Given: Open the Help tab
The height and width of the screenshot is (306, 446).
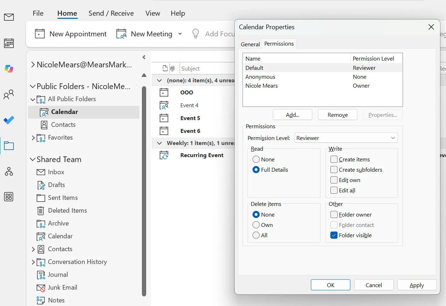Looking at the screenshot, I should (x=178, y=13).
